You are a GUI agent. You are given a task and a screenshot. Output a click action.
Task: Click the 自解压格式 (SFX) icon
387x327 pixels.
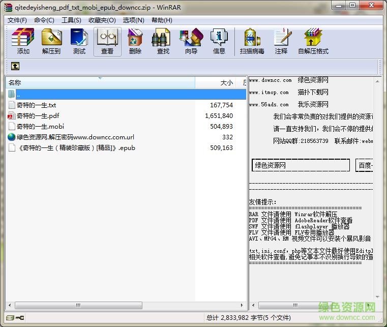313,41
